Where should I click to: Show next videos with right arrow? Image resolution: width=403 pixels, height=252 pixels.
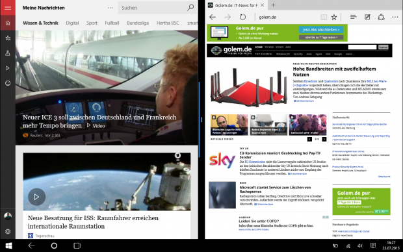324,139
